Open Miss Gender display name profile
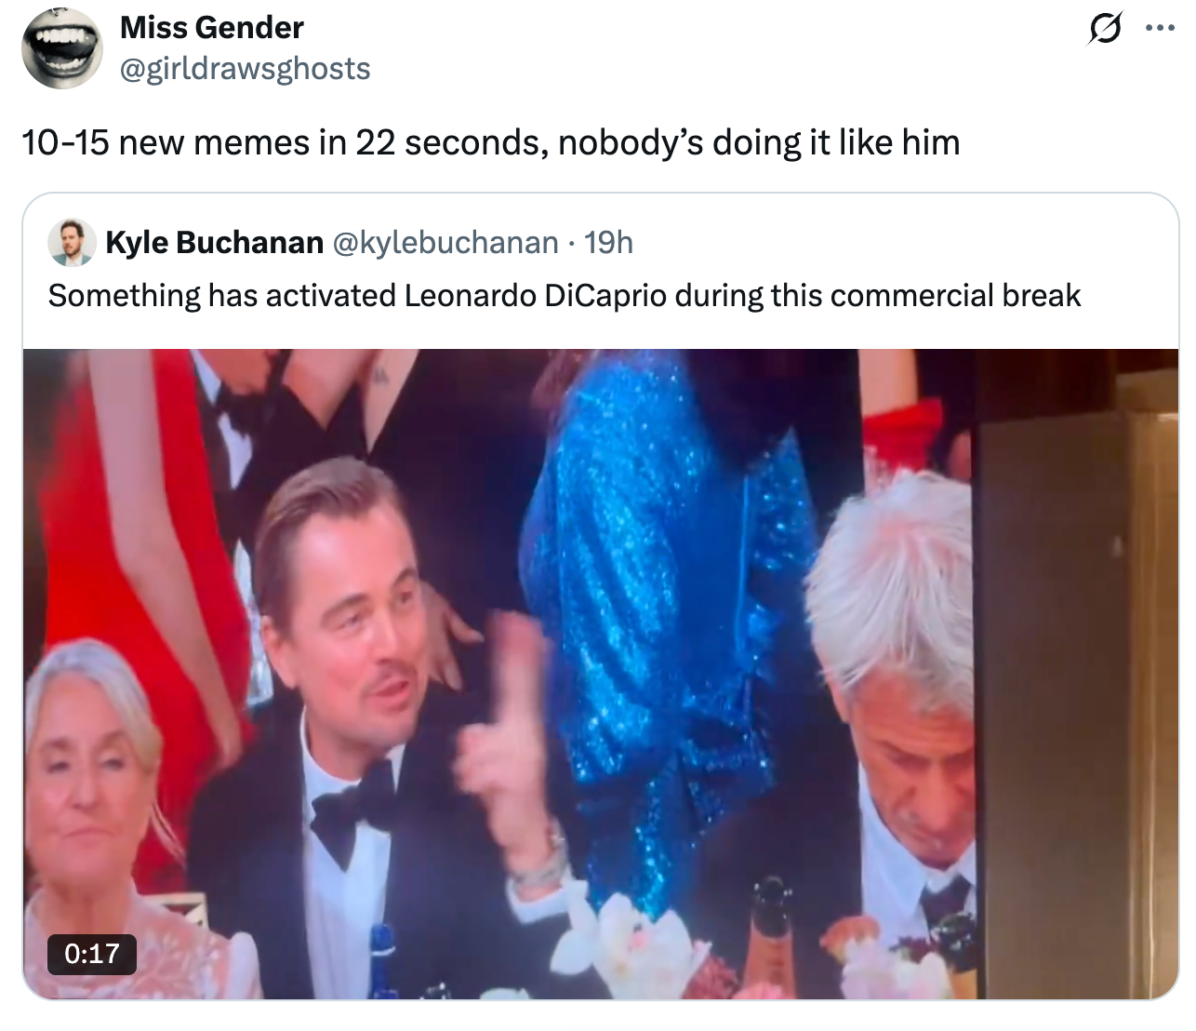This screenshot has height=1031, width=1196. click(212, 28)
